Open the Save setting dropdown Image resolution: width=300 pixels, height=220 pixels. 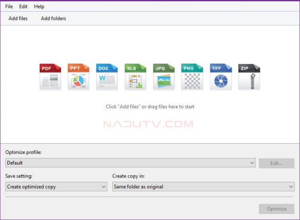click(56, 187)
